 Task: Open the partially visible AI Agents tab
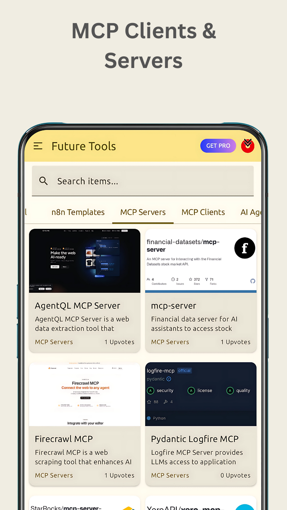(x=251, y=212)
